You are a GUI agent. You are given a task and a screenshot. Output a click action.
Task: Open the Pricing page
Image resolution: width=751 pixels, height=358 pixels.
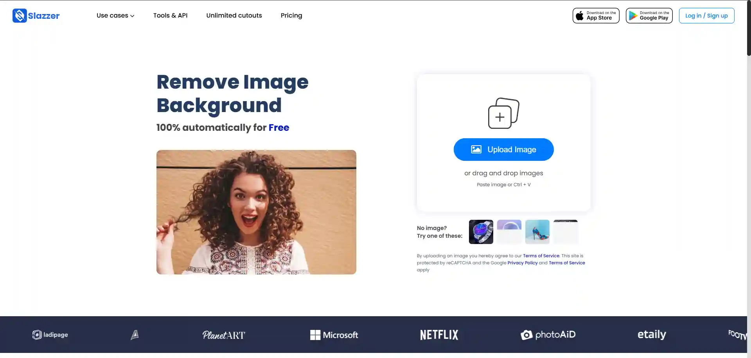click(291, 15)
